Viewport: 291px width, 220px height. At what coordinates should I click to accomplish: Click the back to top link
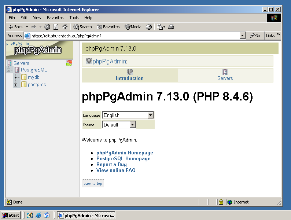pyautogui.click(x=93, y=183)
